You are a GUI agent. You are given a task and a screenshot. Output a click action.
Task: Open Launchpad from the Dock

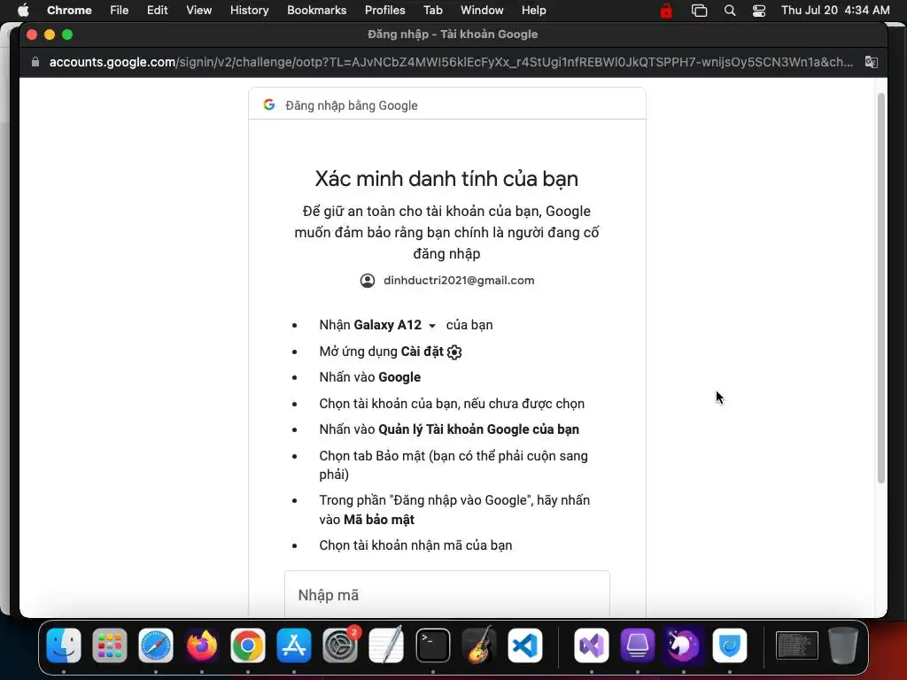click(110, 645)
